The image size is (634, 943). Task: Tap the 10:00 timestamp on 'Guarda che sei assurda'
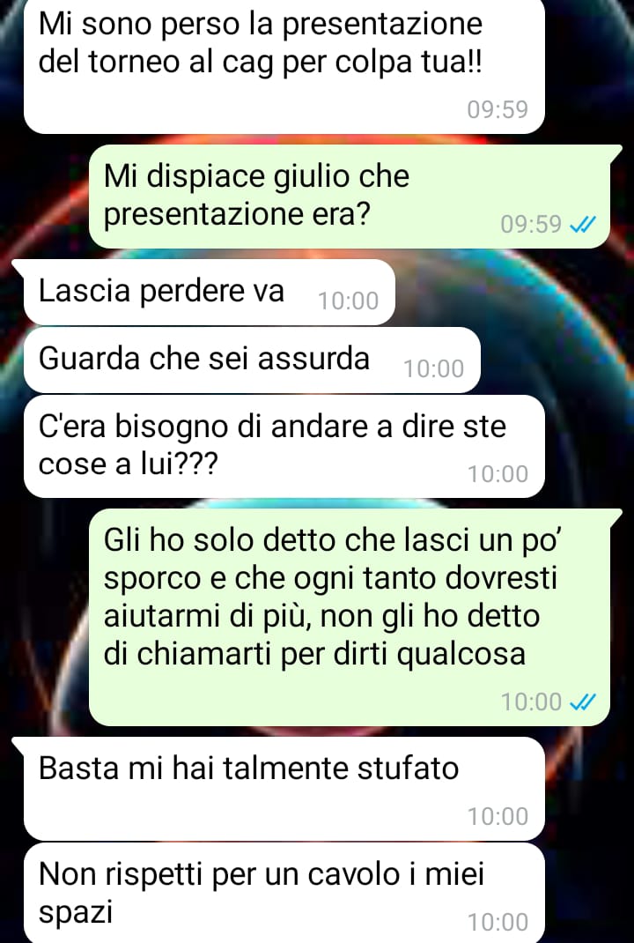[x=434, y=368]
